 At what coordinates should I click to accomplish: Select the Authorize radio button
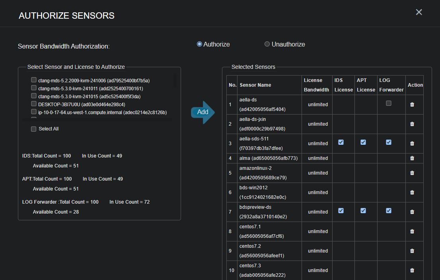(199, 44)
